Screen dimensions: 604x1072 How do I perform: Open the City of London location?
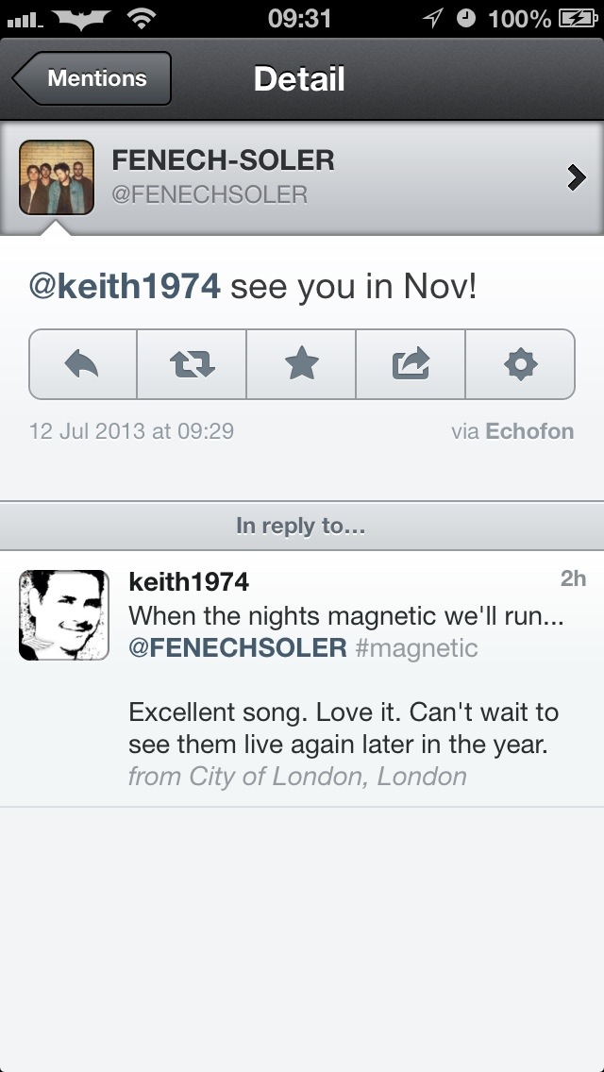(x=297, y=777)
